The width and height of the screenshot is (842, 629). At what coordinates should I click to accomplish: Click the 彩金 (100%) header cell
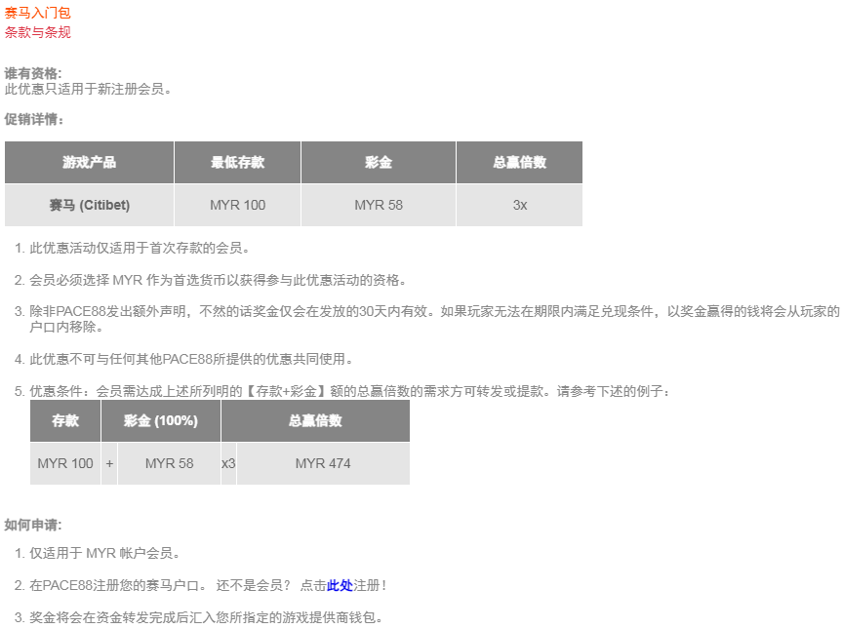[159, 420]
